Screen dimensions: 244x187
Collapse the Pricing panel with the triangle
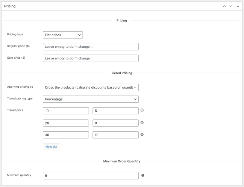238,6
